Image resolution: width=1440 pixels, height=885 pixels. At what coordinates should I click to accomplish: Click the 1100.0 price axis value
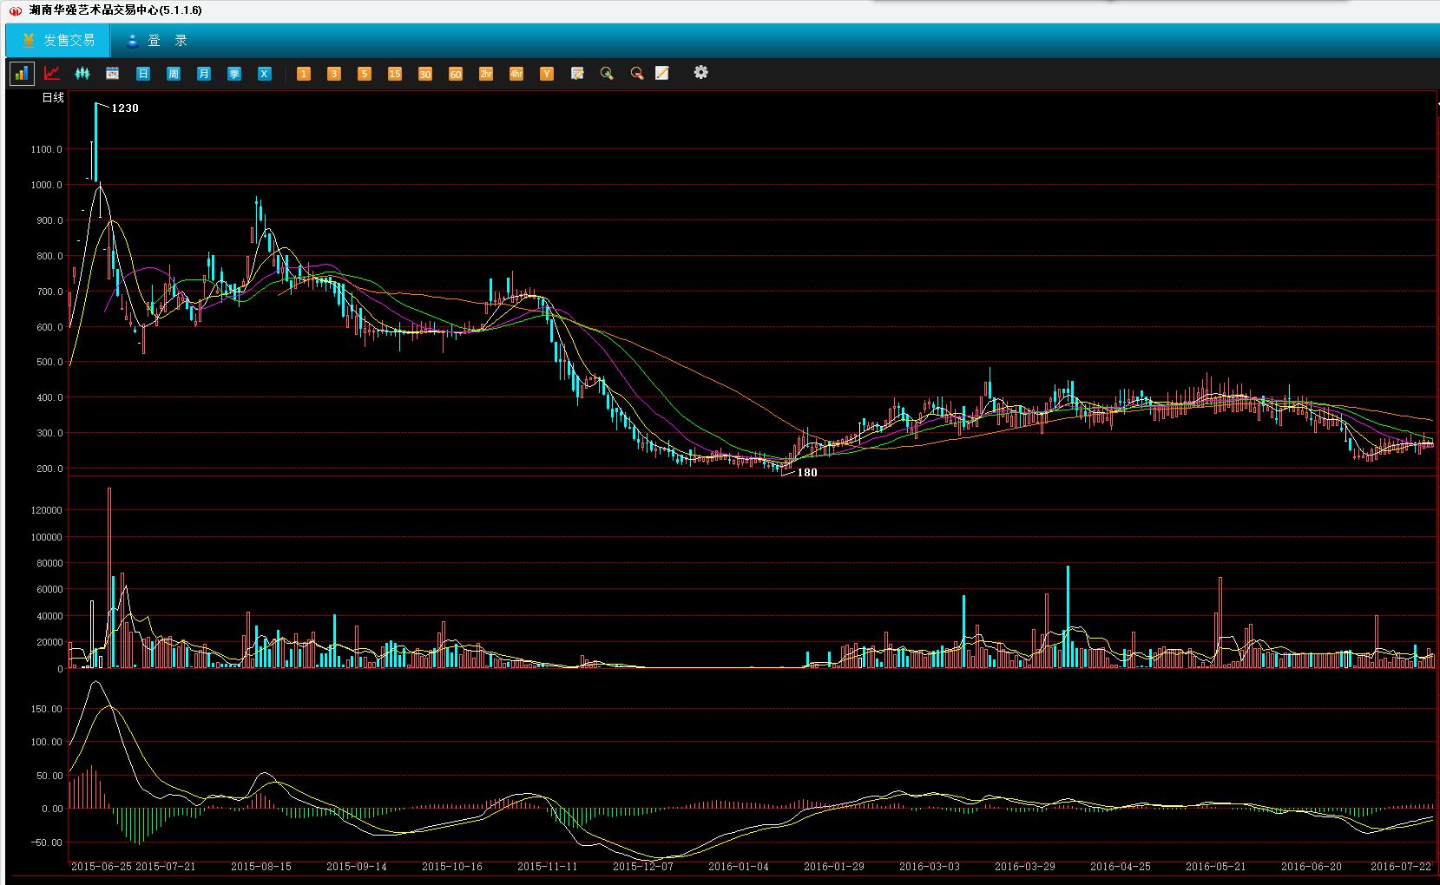pyautogui.click(x=46, y=149)
